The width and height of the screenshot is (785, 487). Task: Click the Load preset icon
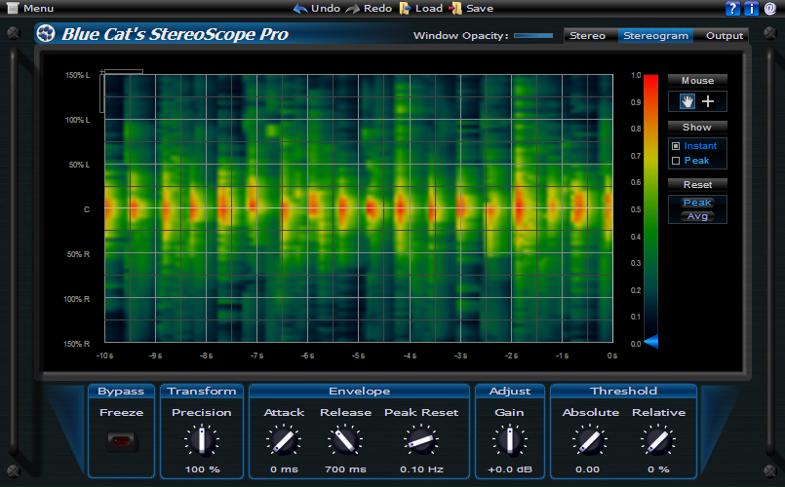click(x=405, y=8)
